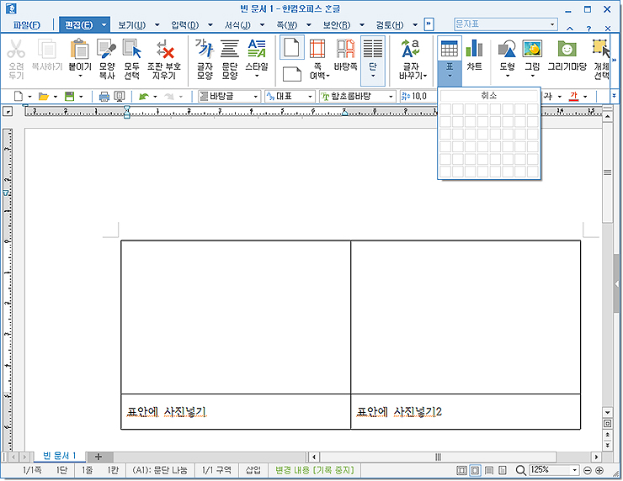Click the Object Select (개체 선택) icon
This screenshot has width=623, height=481.
(x=601, y=50)
